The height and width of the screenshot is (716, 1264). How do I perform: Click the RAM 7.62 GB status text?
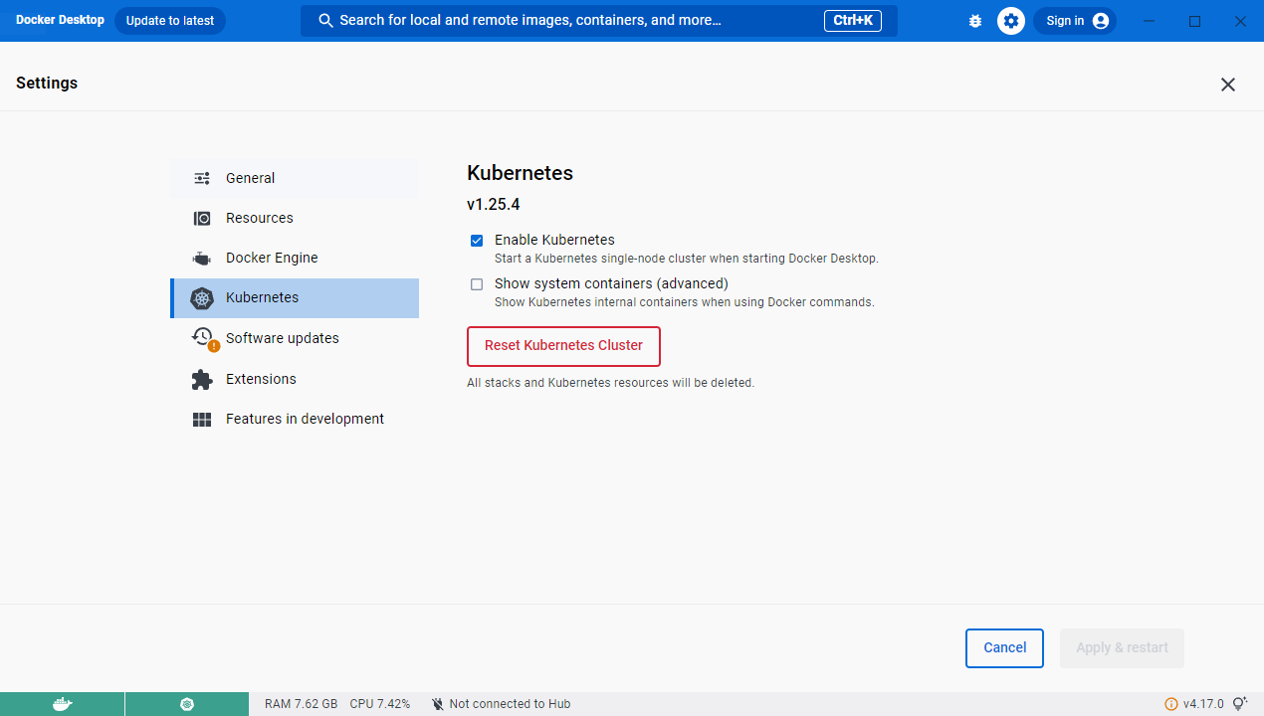point(301,704)
